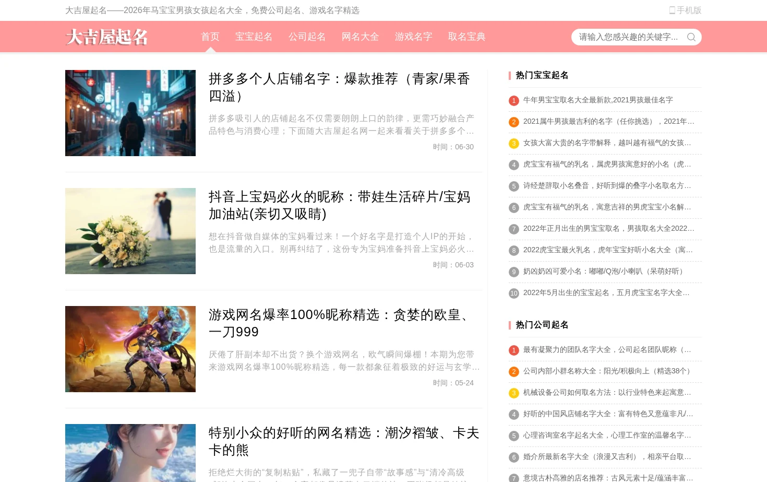This screenshot has height=482, width=767.
Task: Click the 热门宝宝起名 section heading
Action: 542,75
